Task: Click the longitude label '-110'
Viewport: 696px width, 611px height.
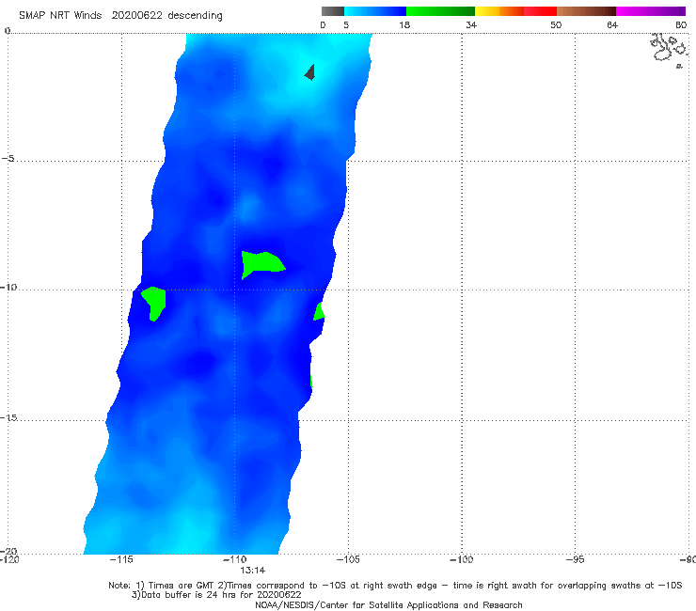Action: click(234, 559)
